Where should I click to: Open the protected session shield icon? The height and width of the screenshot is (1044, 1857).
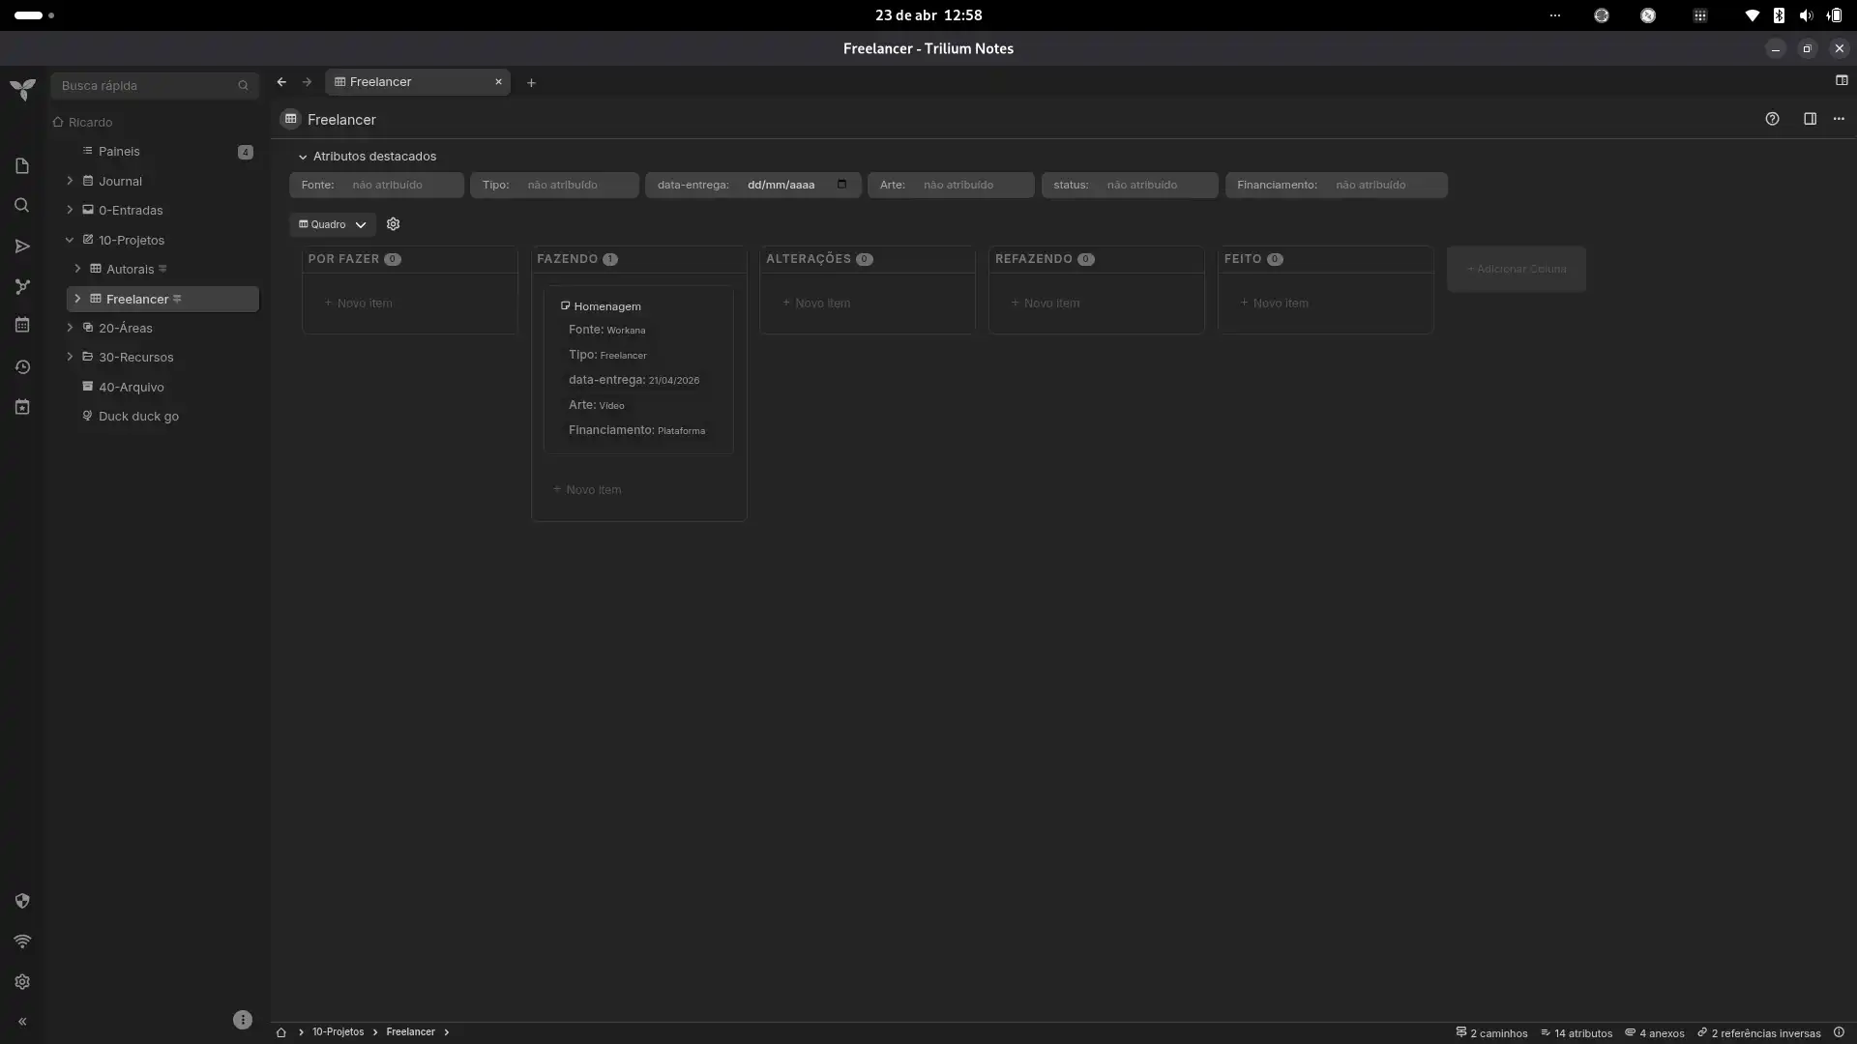[x=22, y=901]
